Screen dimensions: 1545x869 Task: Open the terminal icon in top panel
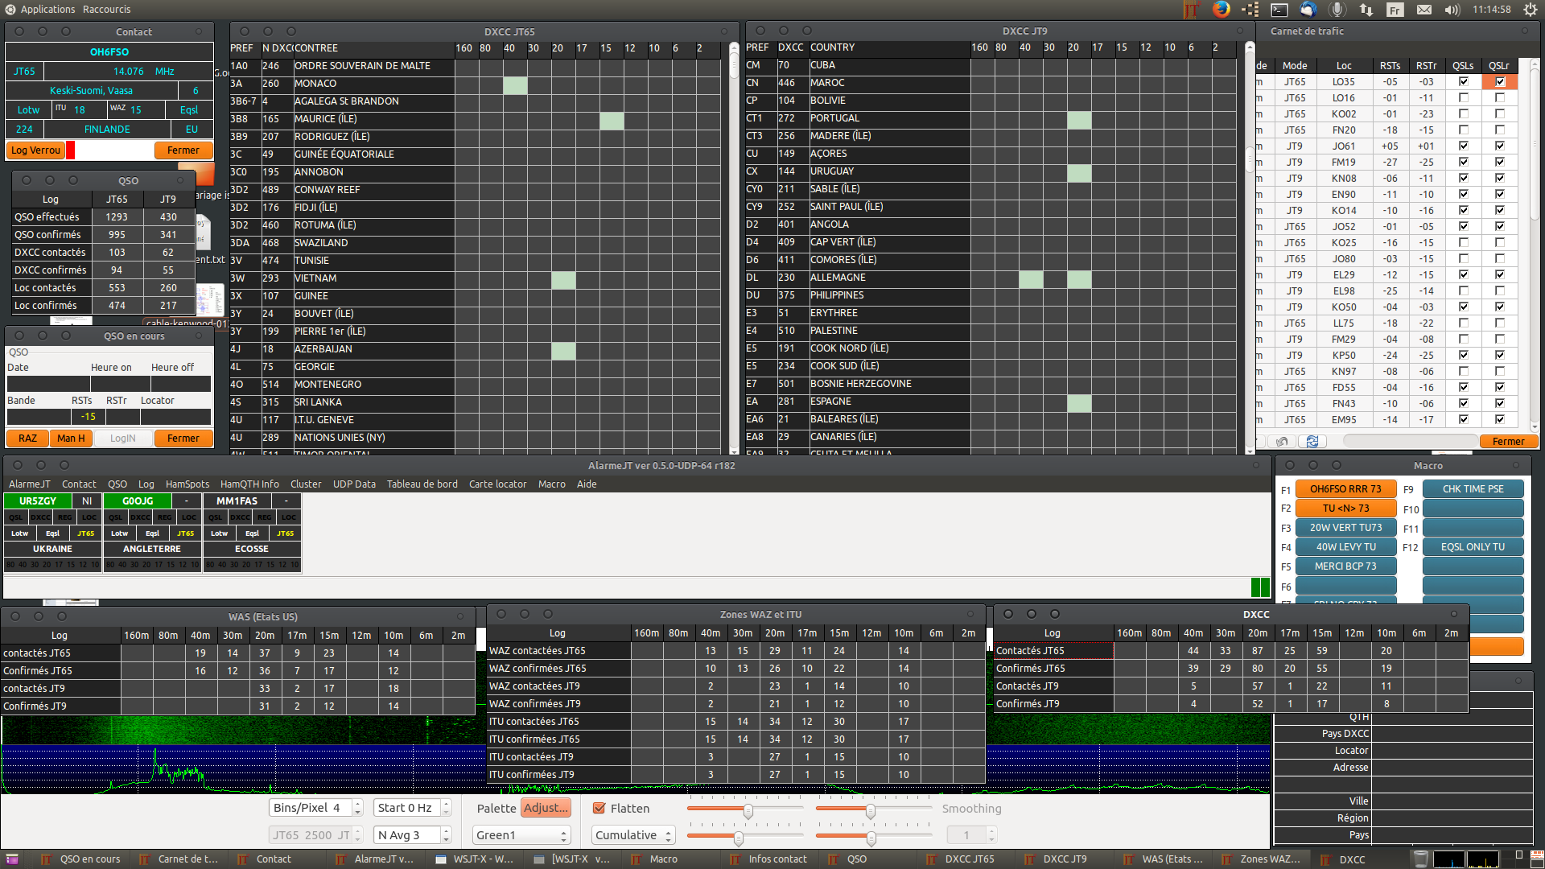point(1279,10)
